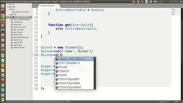Open the En keyboard layout indicator
The height and width of the screenshot is (103, 183).
tap(147, 2)
